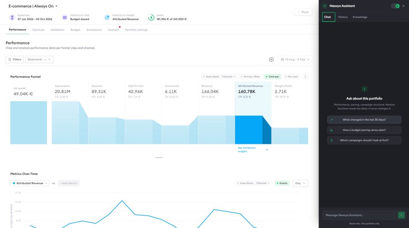The image size is (409, 228).
Task: Expand the Channel dropdown in Metrics Over Time
Action: pyautogui.click(x=263, y=183)
